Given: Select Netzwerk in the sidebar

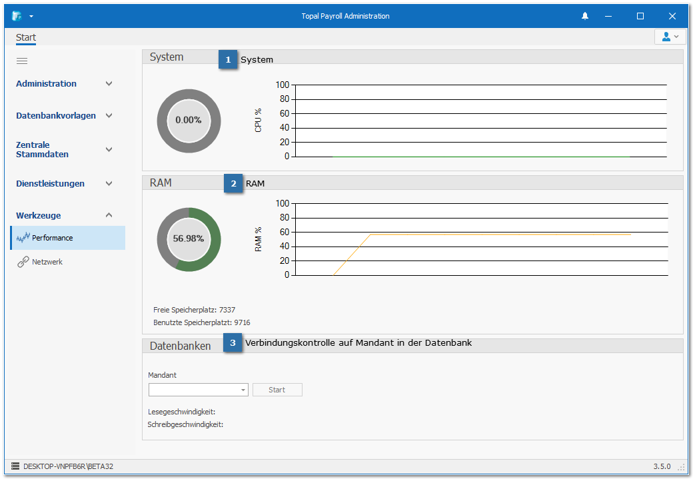Looking at the screenshot, I should click(47, 262).
